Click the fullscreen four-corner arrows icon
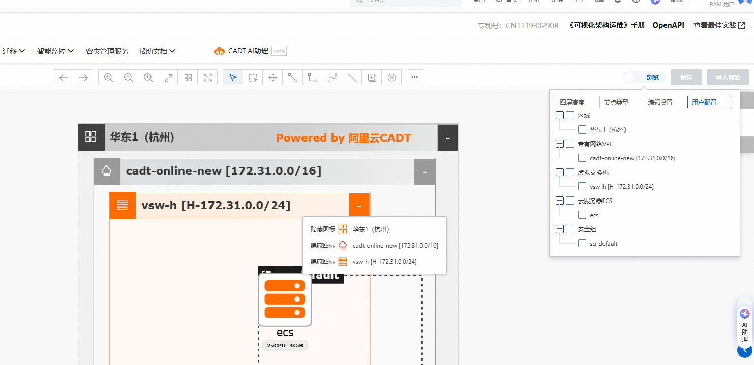The width and height of the screenshot is (754, 365). pyautogui.click(x=208, y=77)
